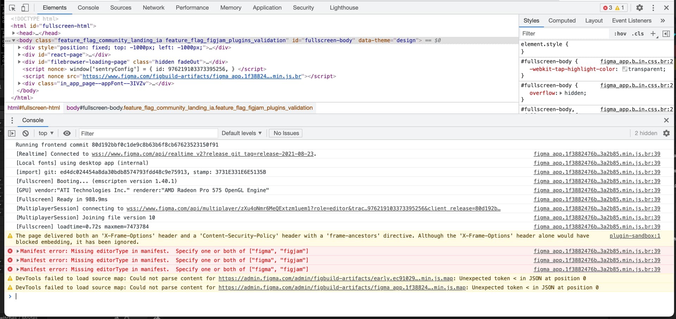Screen dimensions: 676x319
Task: Select the Computed pane tab
Action: (562, 21)
